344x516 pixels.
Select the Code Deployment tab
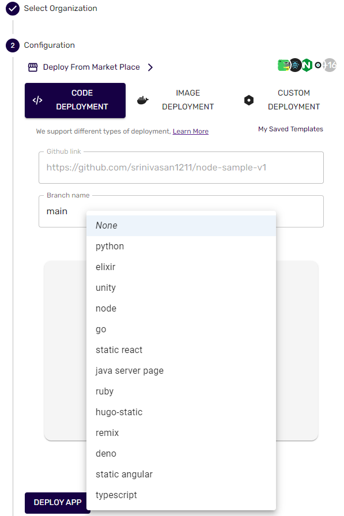[x=75, y=100]
